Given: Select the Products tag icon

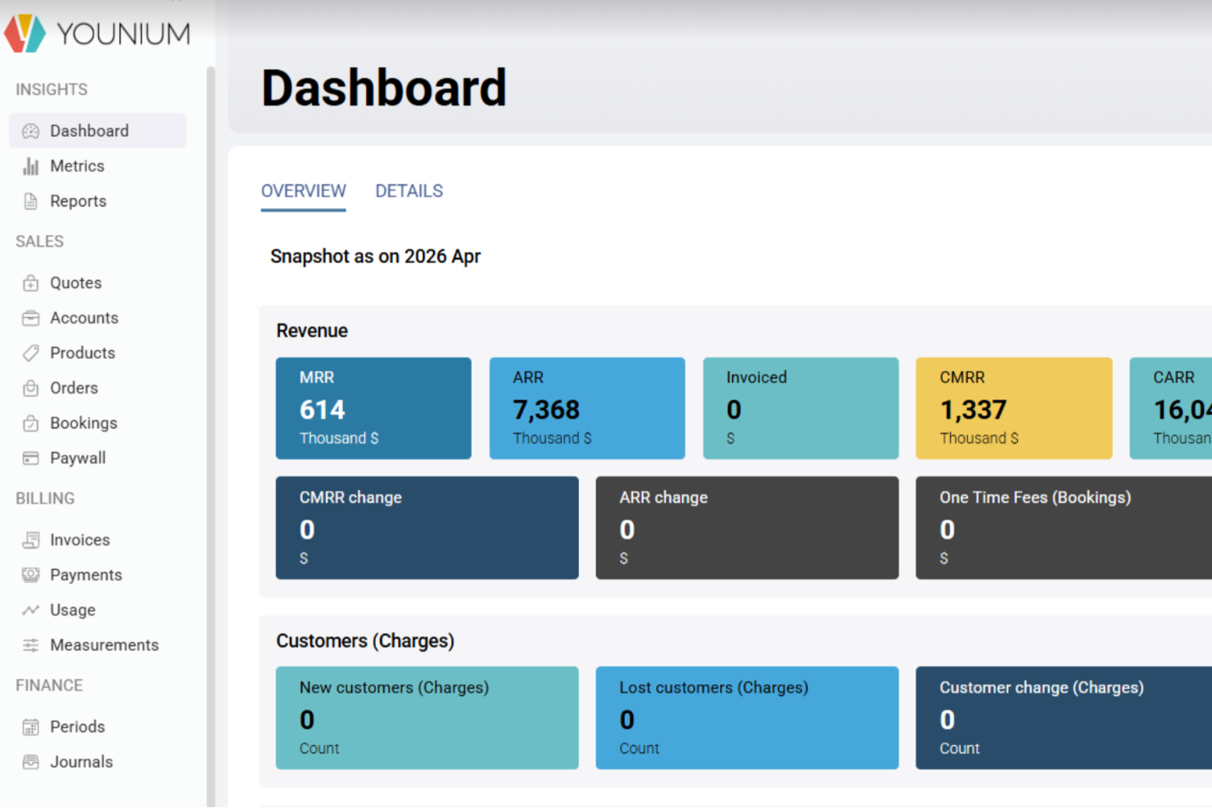Looking at the screenshot, I should 30,353.
